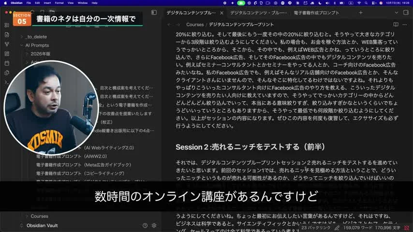413x232 pixels.
Task: Click the デジタルコンテンツブループリント breadcrumb title
Action: [241, 25]
